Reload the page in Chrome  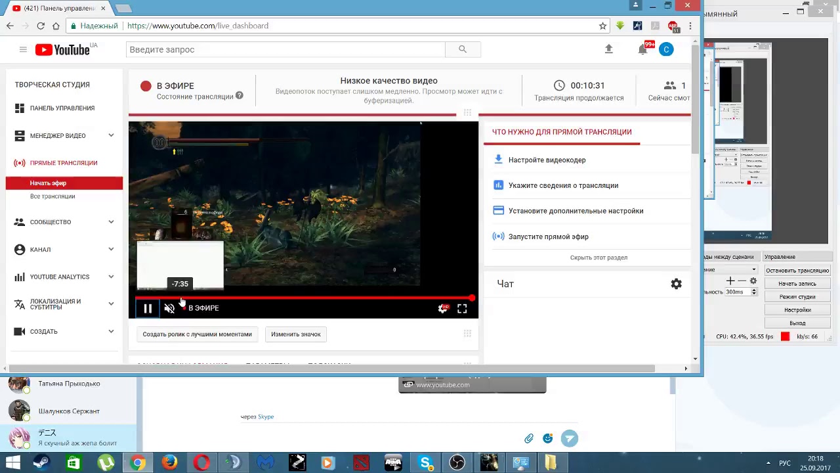tap(41, 26)
